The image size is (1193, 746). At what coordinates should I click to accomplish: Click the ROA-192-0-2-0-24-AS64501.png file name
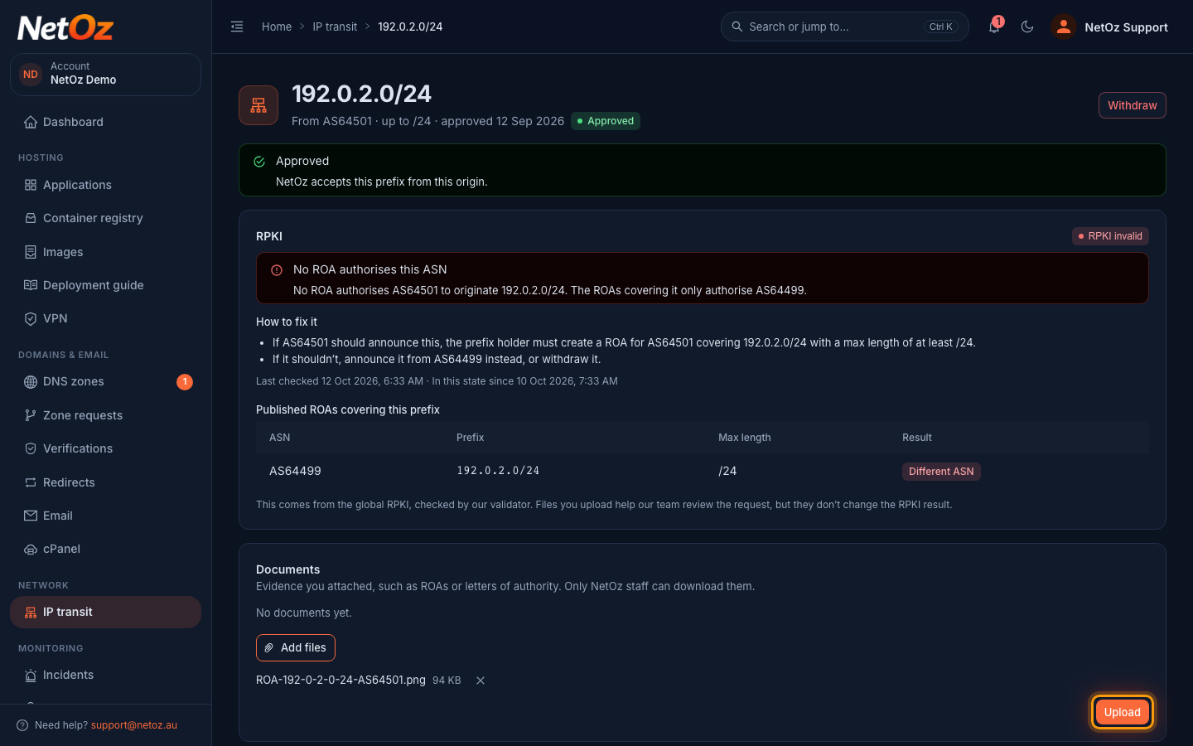point(341,680)
